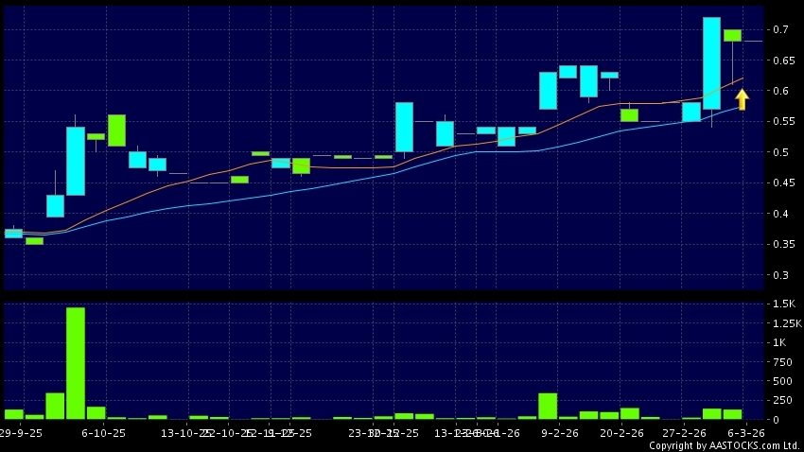This screenshot has width=804, height=452.
Task: Click the 0.7 price axis label
Action: (780, 30)
